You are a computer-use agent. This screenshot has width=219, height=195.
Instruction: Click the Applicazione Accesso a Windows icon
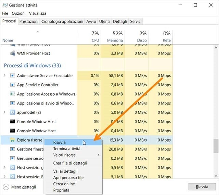click(x=12, y=94)
